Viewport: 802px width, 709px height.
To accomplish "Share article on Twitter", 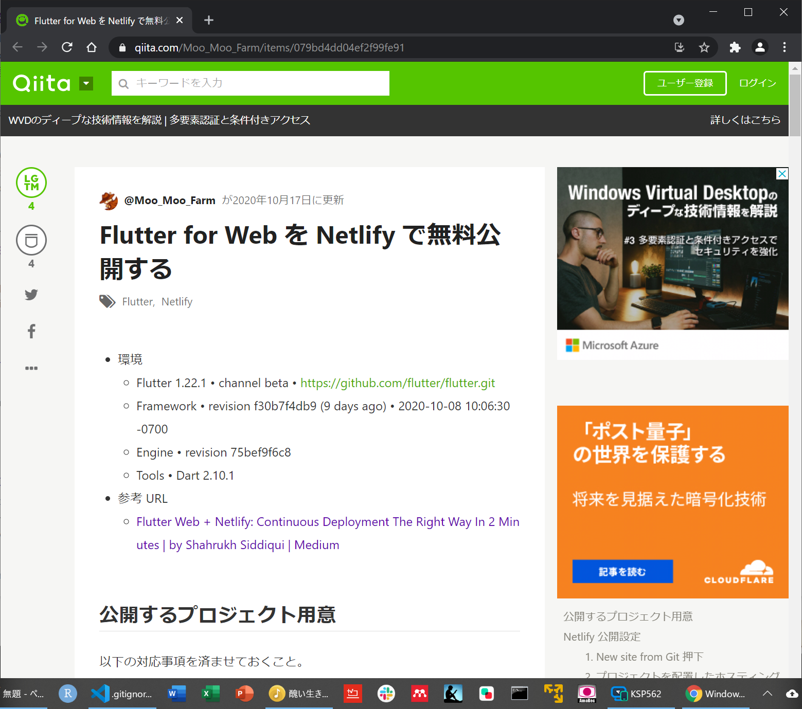I will point(31,295).
